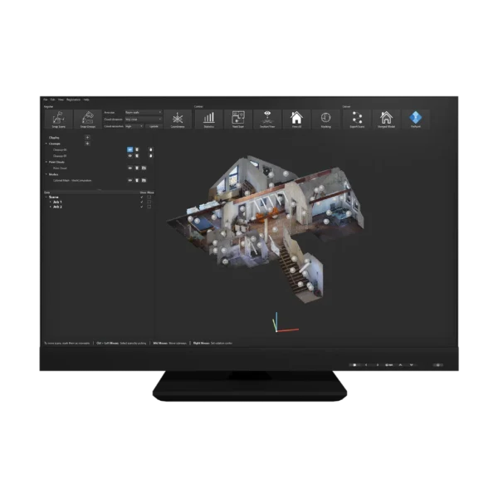Open the Area size dropdown
498x498 pixels.
click(144, 112)
